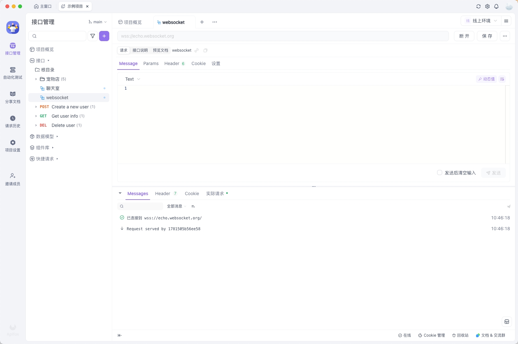
Task: Toggle the filter icon beside the search box
Action: [92, 36]
